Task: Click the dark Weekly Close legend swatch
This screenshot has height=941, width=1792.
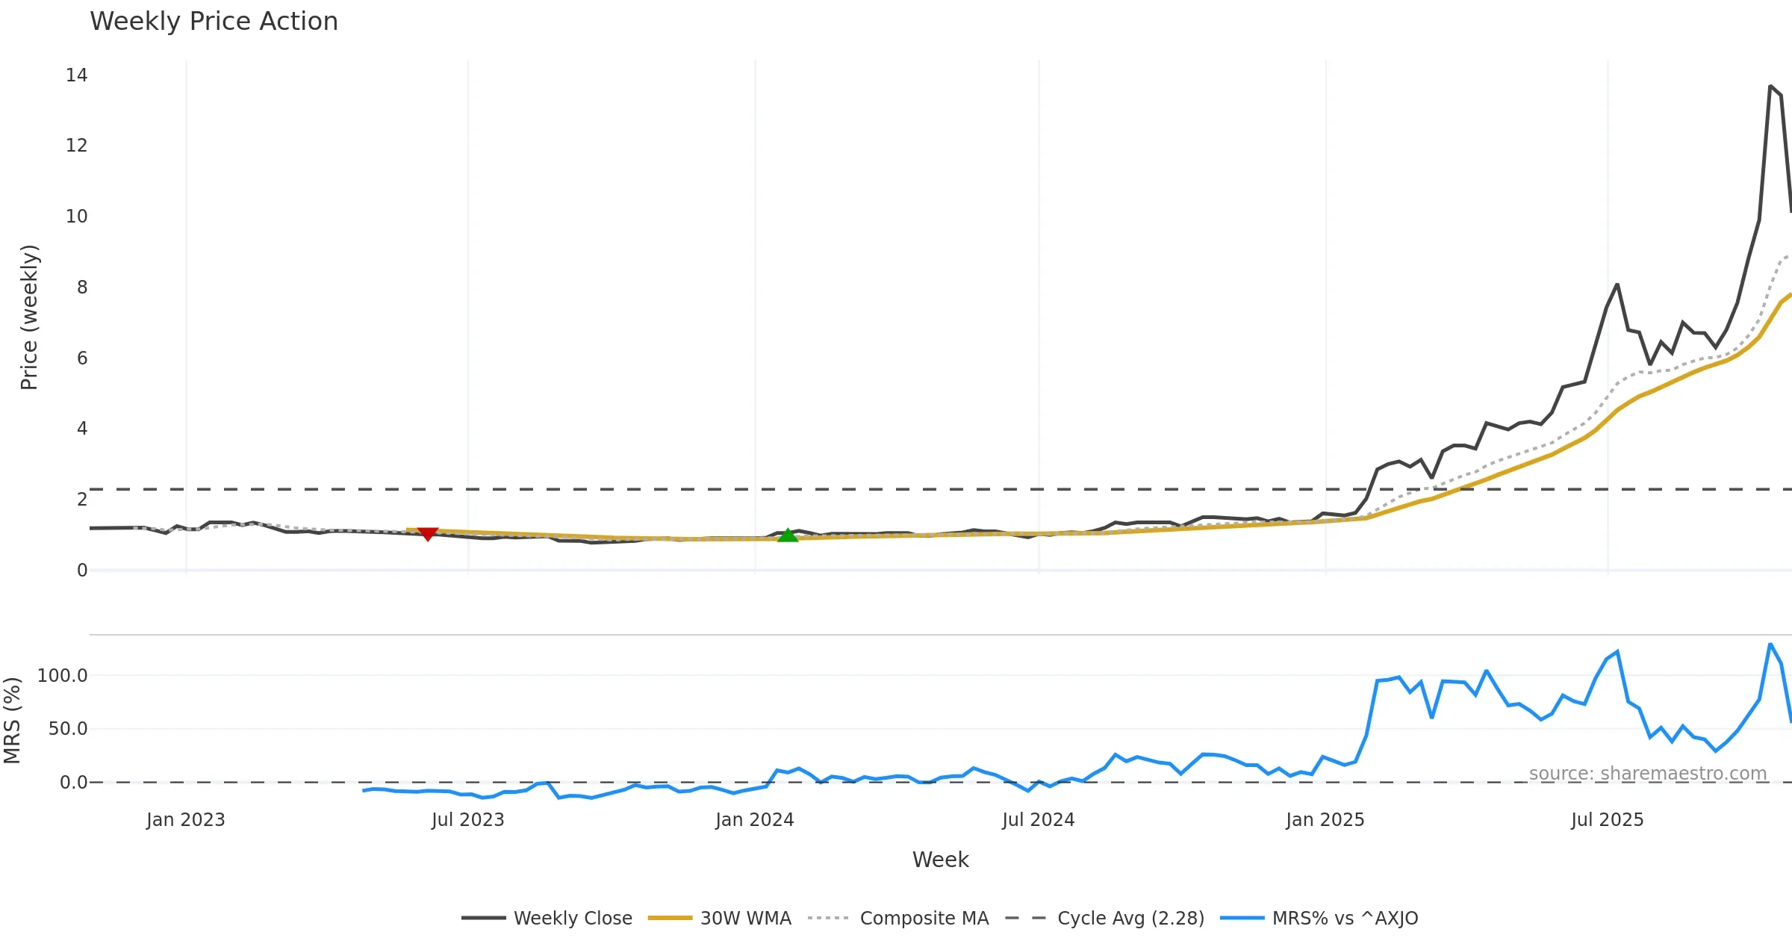Action: click(x=483, y=918)
